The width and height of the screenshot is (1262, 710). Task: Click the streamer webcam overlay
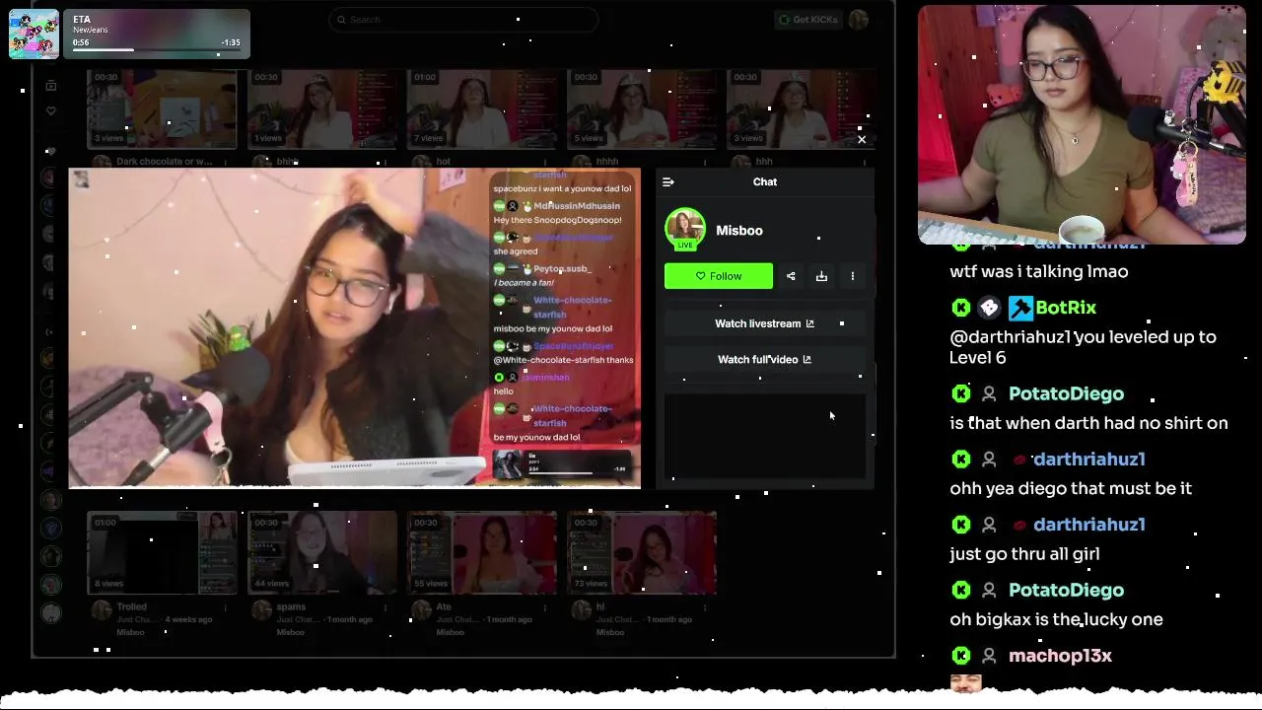[x=1082, y=125]
